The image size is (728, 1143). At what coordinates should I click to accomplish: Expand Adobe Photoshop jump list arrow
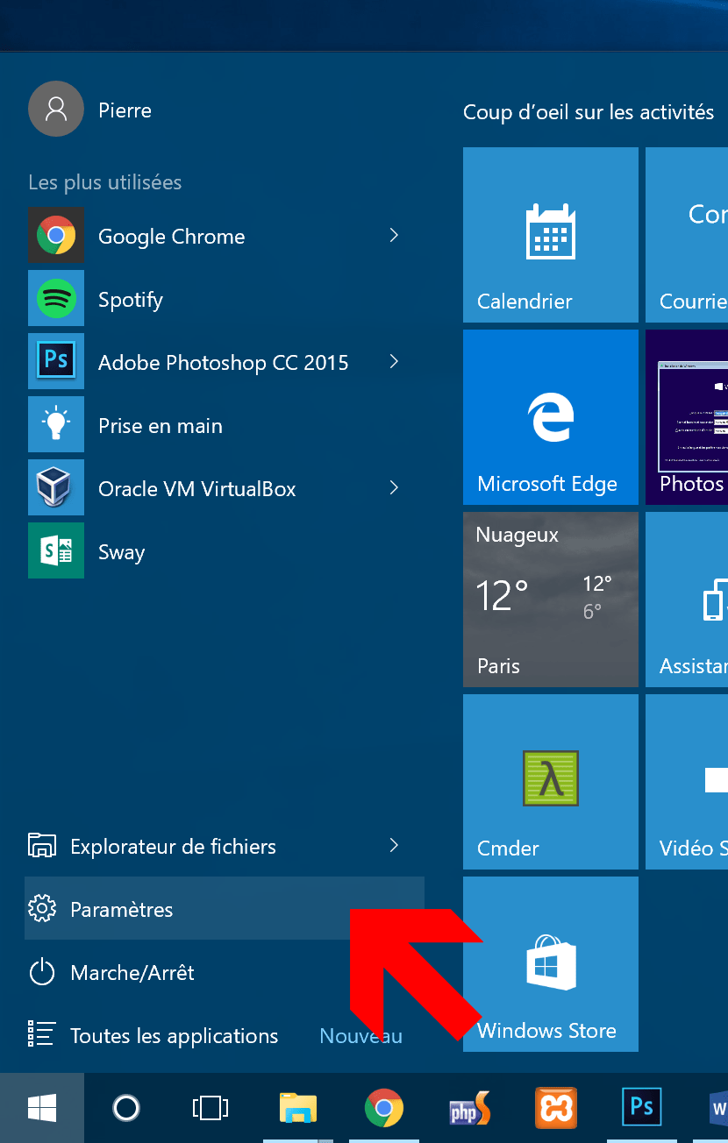click(x=394, y=361)
